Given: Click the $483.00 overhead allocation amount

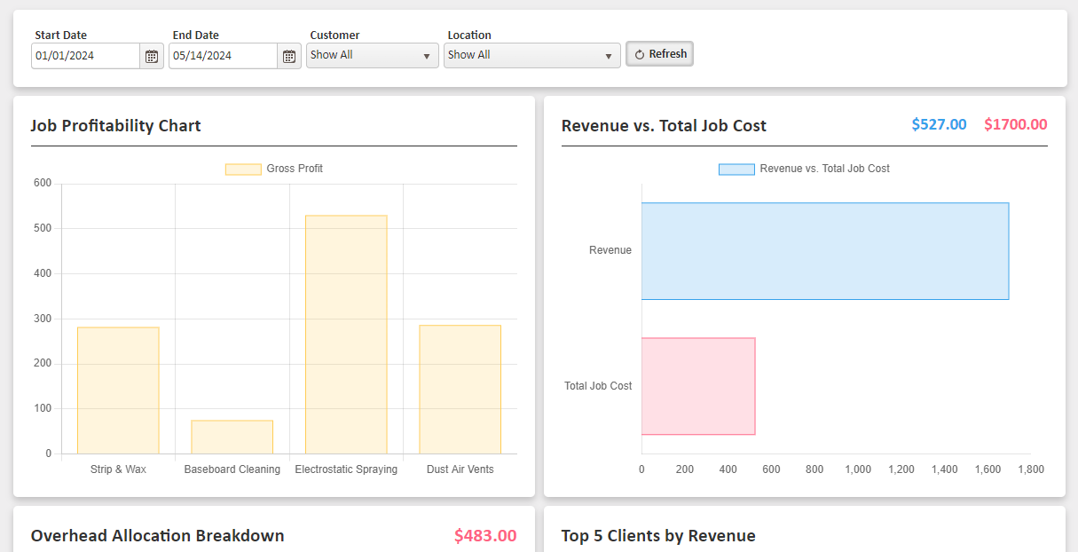Looking at the screenshot, I should point(484,536).
